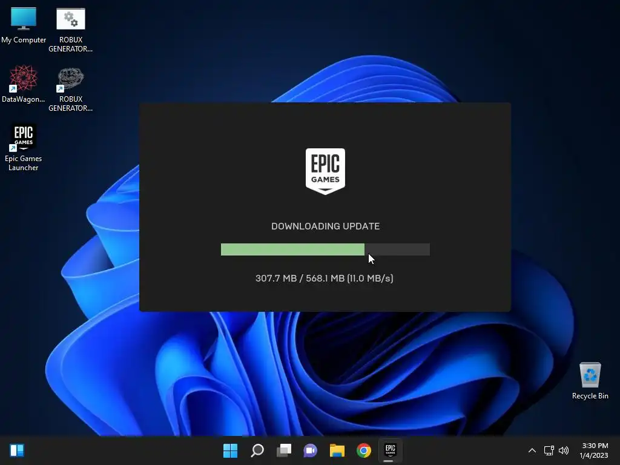
Task: Open taskbar Search magnifier
Action: point(257,450)
